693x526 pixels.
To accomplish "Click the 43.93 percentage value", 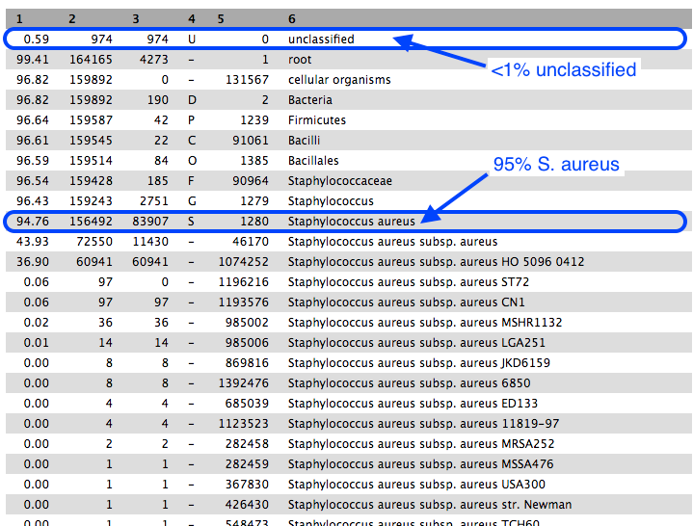I will pyautogui.click(x=33, y=242).
